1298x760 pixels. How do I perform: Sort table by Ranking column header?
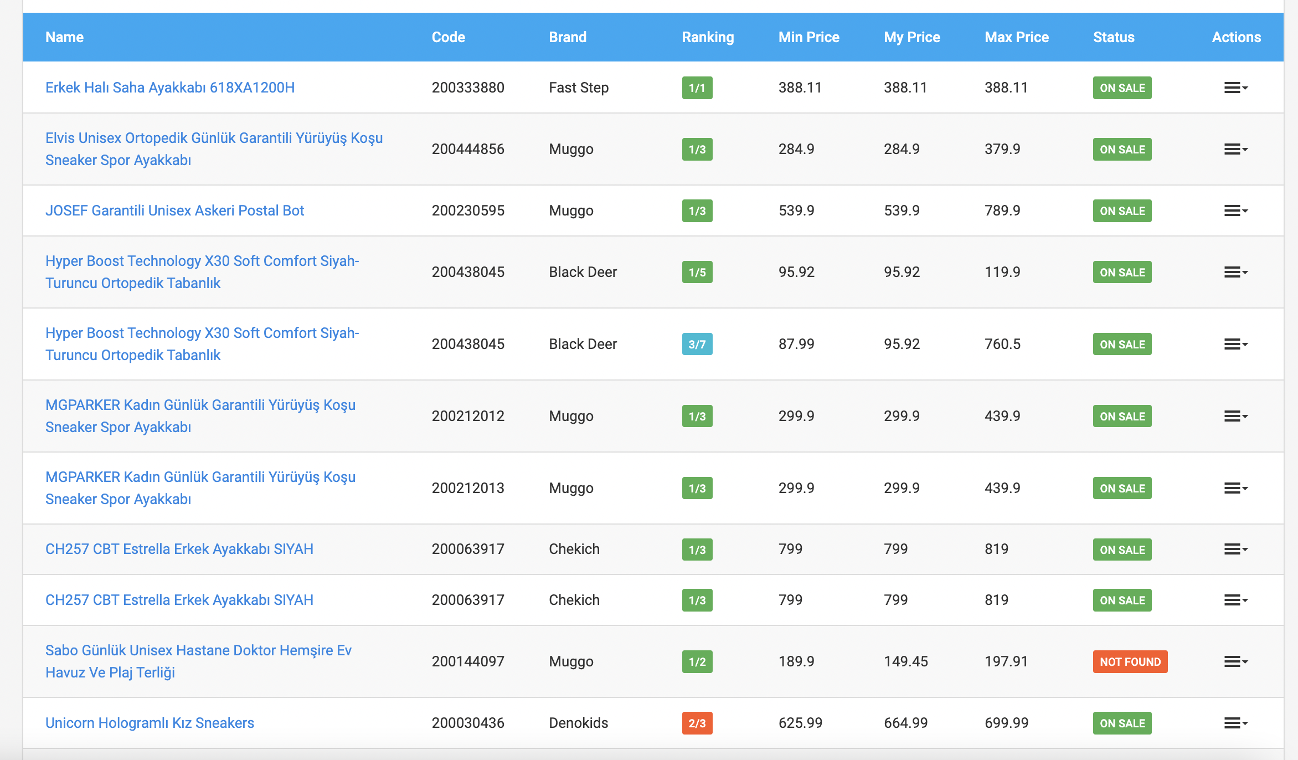[x=707, y=37]
